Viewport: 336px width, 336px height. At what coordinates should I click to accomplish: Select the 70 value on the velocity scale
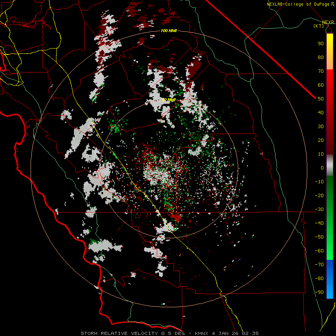[321, 71]
